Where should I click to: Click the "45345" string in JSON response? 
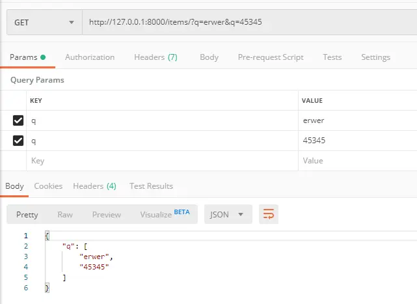pos(94,267)
